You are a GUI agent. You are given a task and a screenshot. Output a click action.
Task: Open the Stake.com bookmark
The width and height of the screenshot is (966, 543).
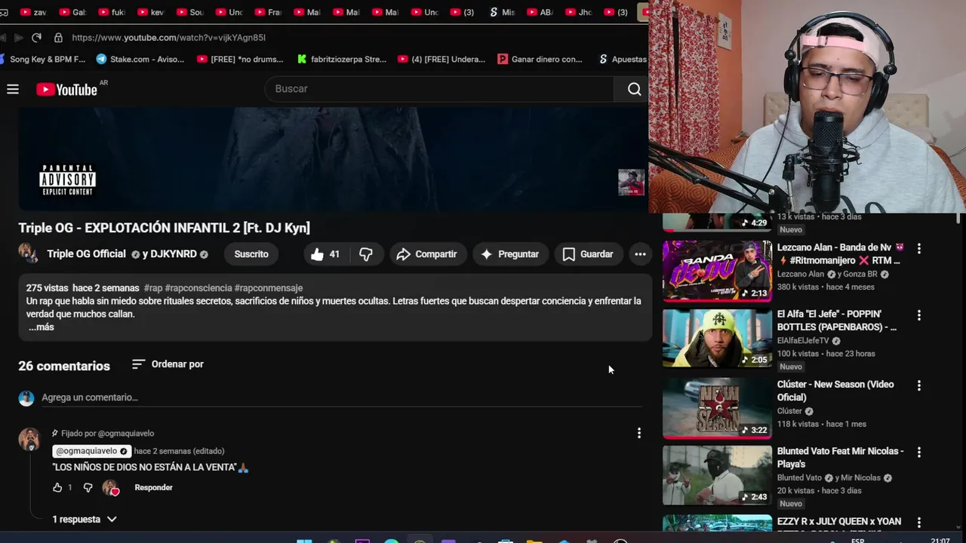coord(140,60)
